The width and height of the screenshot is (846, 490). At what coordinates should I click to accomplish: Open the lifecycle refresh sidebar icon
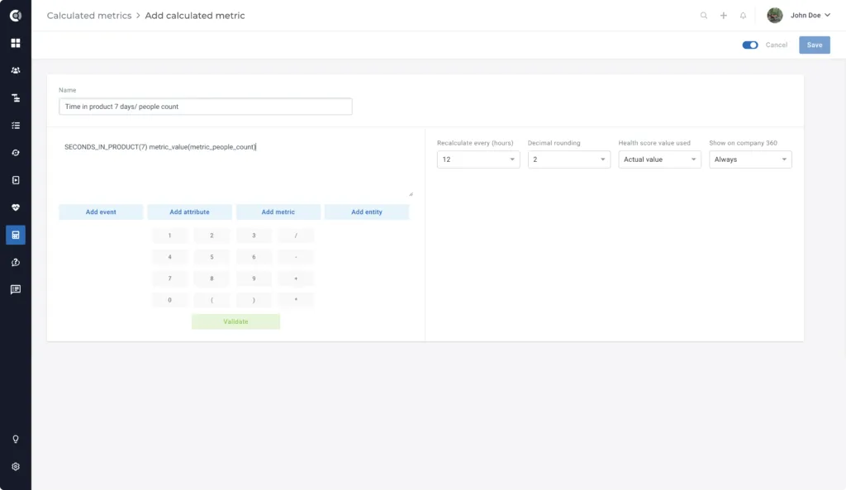coord(16,153)
